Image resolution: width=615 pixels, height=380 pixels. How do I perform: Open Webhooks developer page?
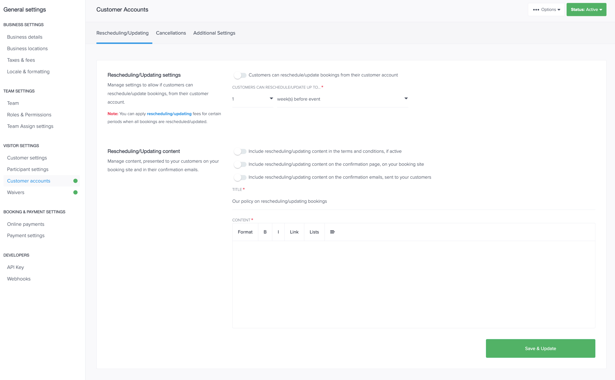[x=19, y=279]
